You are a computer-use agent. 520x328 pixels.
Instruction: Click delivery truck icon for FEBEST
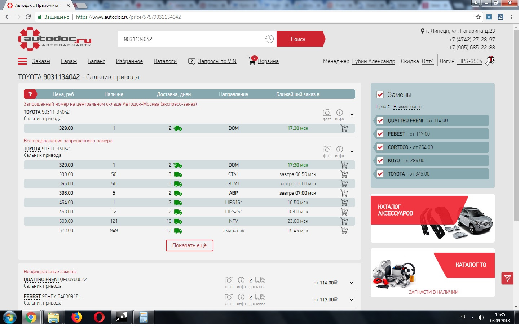pyautogui.click(x=260, y=297)
